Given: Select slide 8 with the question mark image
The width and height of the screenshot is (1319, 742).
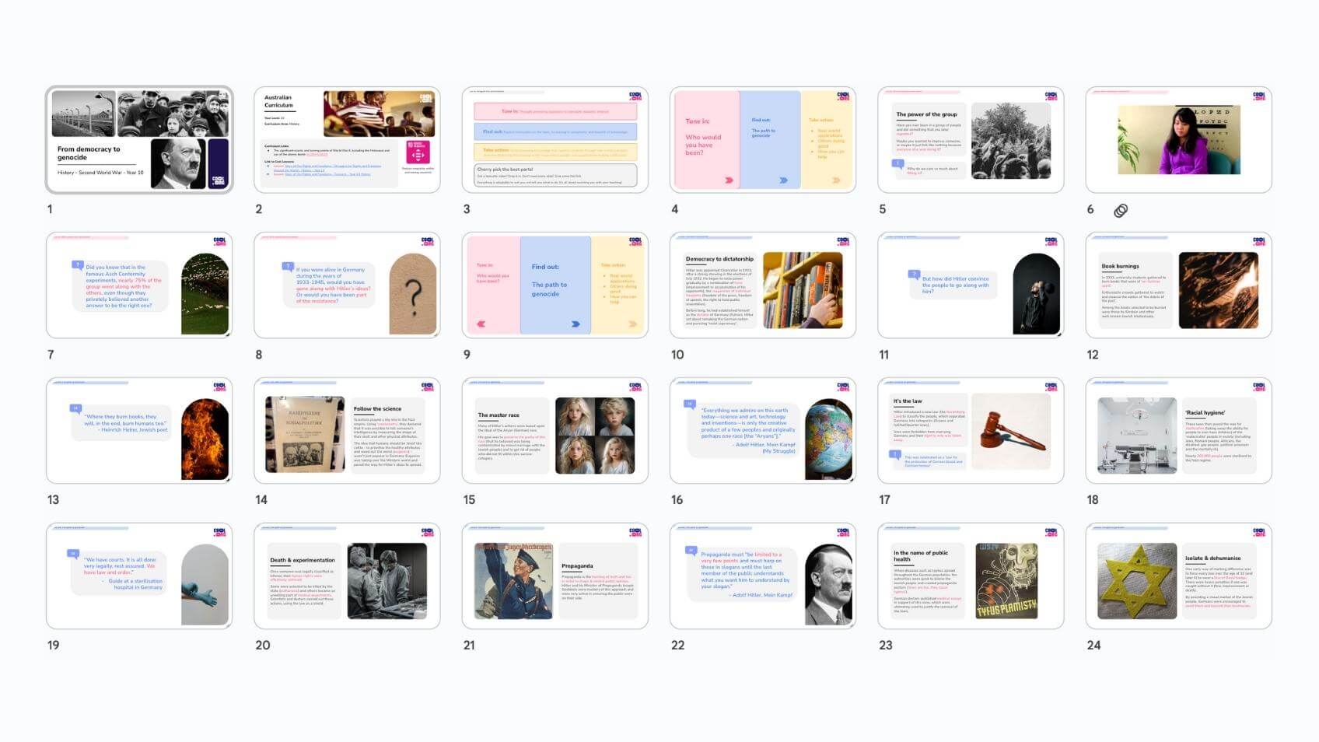Looking at the screenshot, I should tap(347, 285).
